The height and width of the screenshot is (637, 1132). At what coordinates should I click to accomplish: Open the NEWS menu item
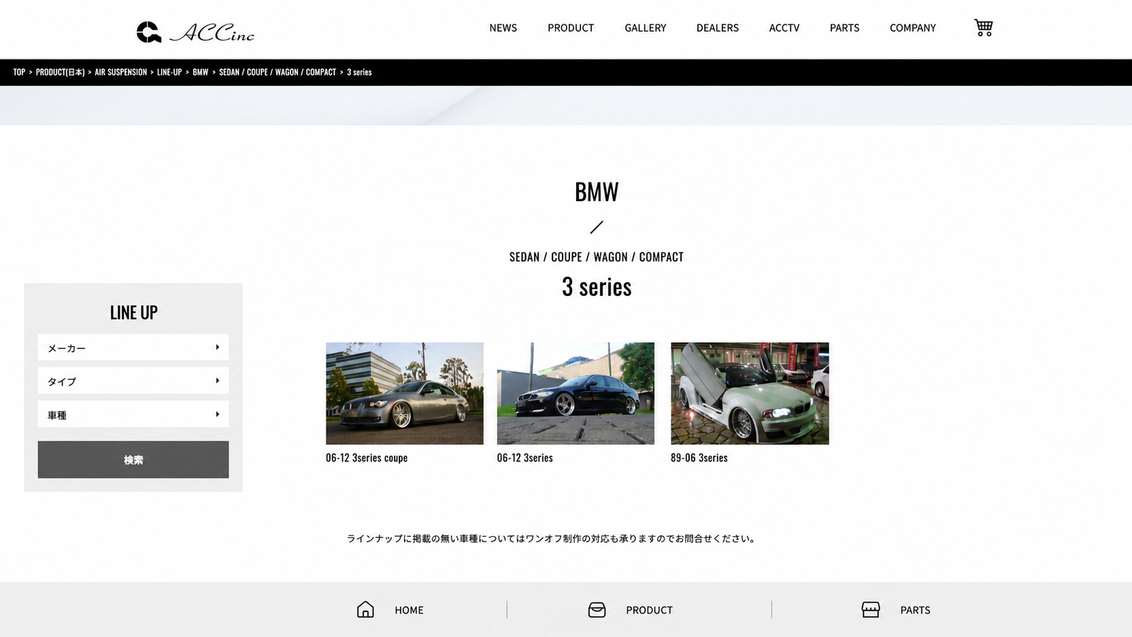[x=503, y=28]
